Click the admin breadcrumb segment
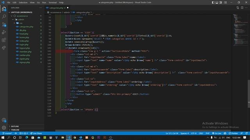Viewport: 250px width, 140px height. click(x=67, y=12)
